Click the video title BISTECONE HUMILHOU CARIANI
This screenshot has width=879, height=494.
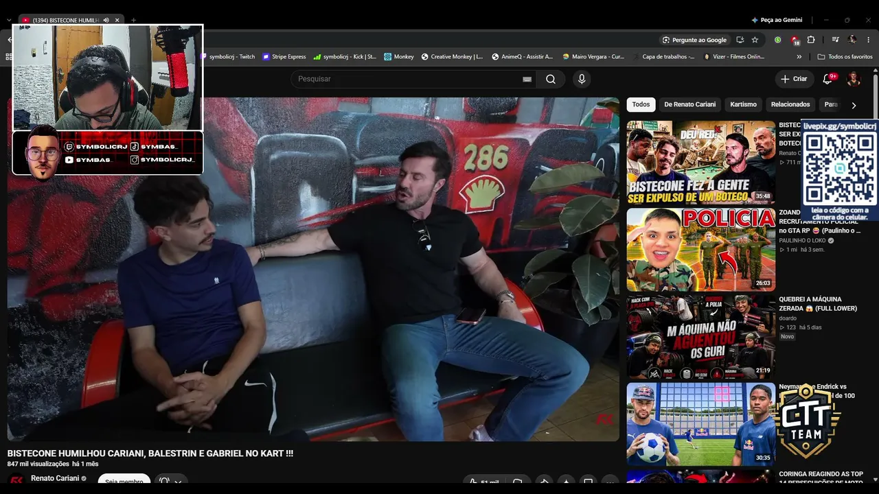tap(150, 454)
